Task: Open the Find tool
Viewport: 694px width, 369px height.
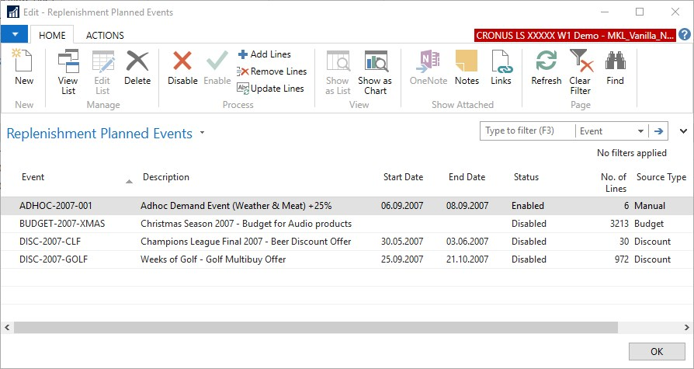Action: (615, 68)
